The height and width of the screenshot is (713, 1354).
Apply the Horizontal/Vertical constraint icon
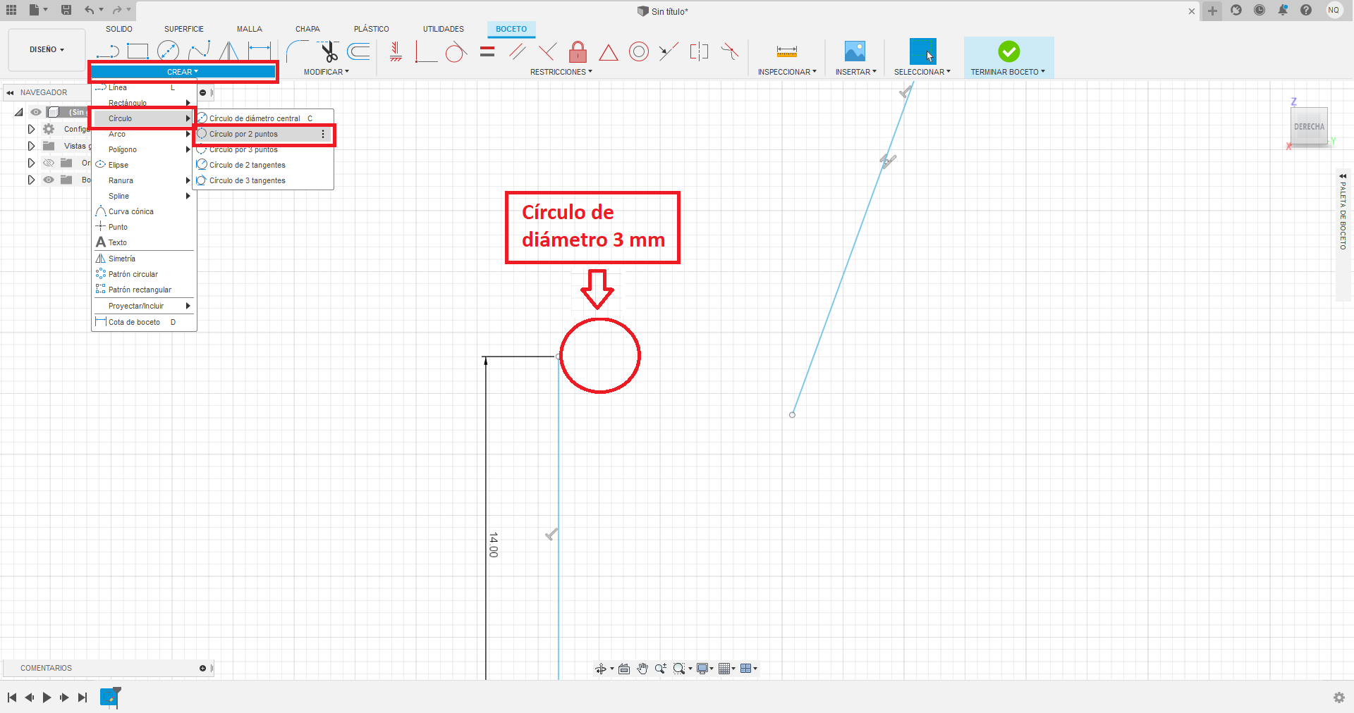point(396,51)
